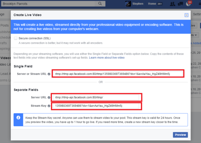Go to Home in the top bar
Viewport: 201px width, 143px height.
[152, 4]
